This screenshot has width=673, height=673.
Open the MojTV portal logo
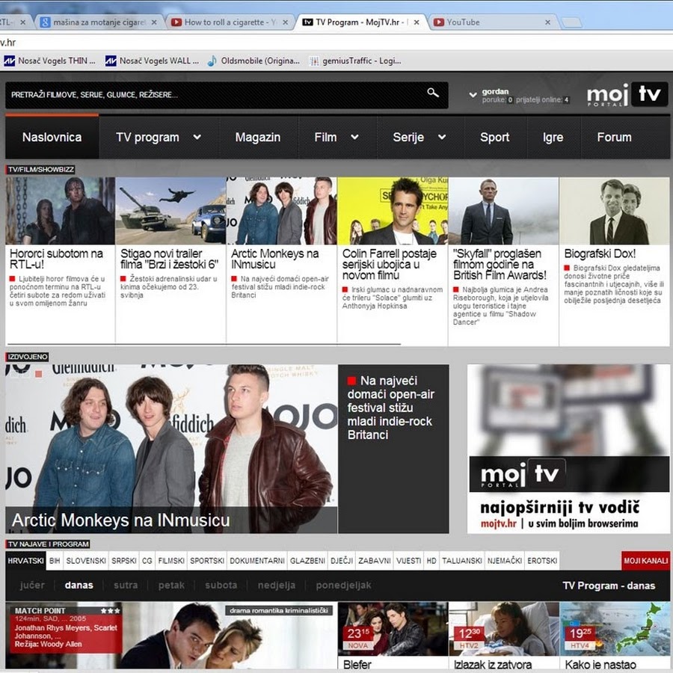pos(627,94)
